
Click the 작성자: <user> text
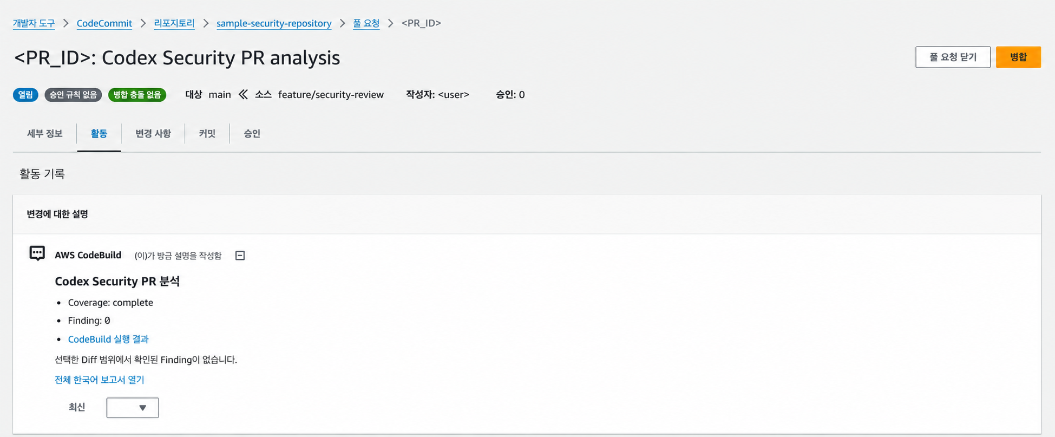pos(437,95)
